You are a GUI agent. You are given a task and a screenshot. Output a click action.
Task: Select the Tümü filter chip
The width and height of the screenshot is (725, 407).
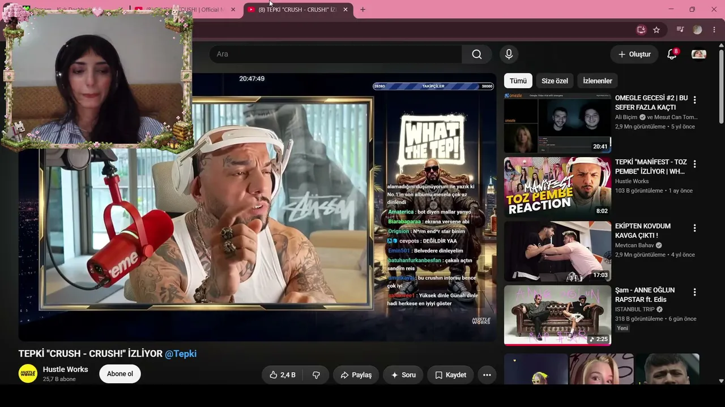(518, 81)
